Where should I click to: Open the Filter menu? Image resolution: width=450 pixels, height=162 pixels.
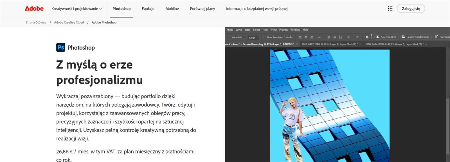click(x=265, y=30)
